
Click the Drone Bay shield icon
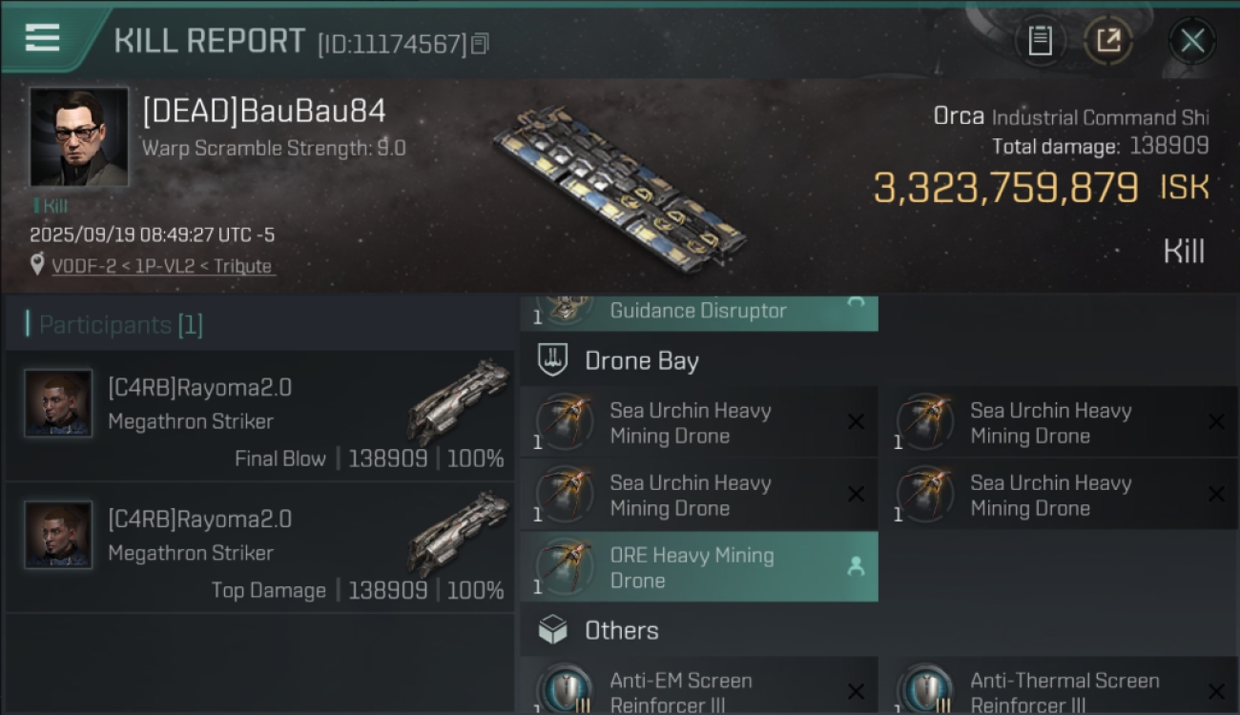[x=553, y=360]
